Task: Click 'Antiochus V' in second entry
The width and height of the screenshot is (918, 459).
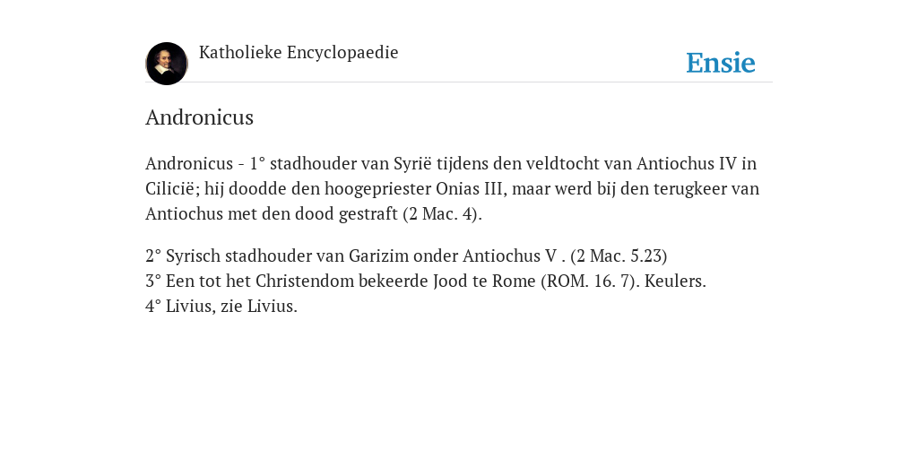Action: click(509, 255)
